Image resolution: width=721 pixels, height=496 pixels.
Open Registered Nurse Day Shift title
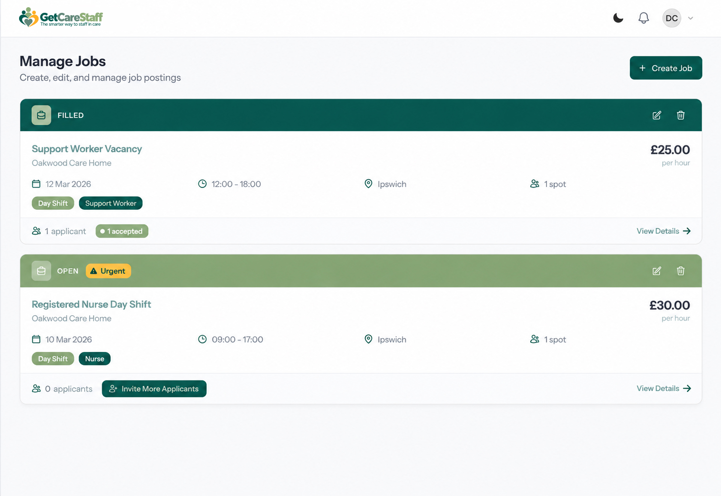point(91,304)
